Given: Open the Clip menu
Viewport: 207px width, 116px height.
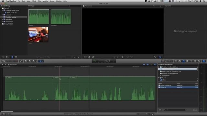Looking at the screenshot, I should pos(39,1).
